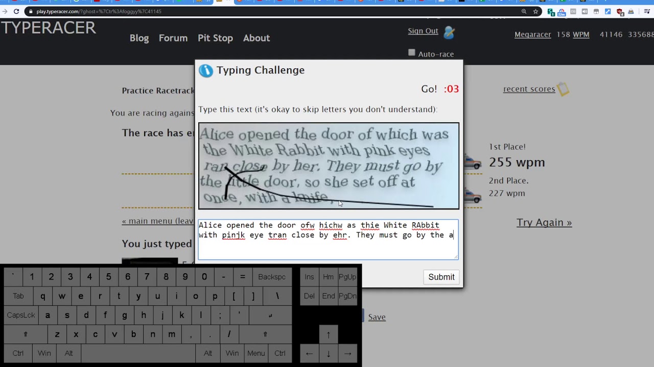Viewport: 654px width, 367px height.
Task: Click the letter a key on the on-screen keyboard
Action: 48,315
